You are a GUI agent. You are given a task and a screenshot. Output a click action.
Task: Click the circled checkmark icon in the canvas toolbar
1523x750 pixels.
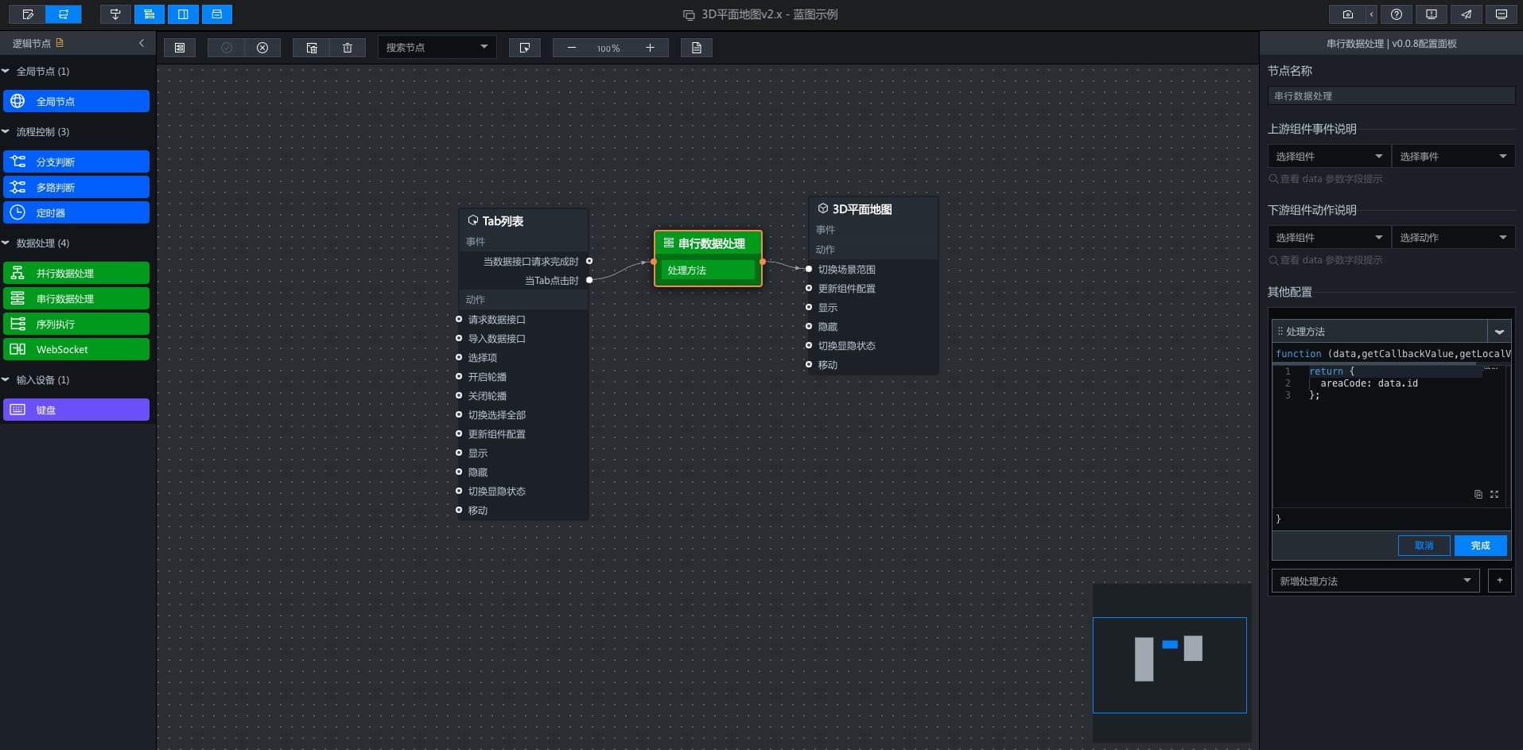pyautogui.click(x=227, y=48)
